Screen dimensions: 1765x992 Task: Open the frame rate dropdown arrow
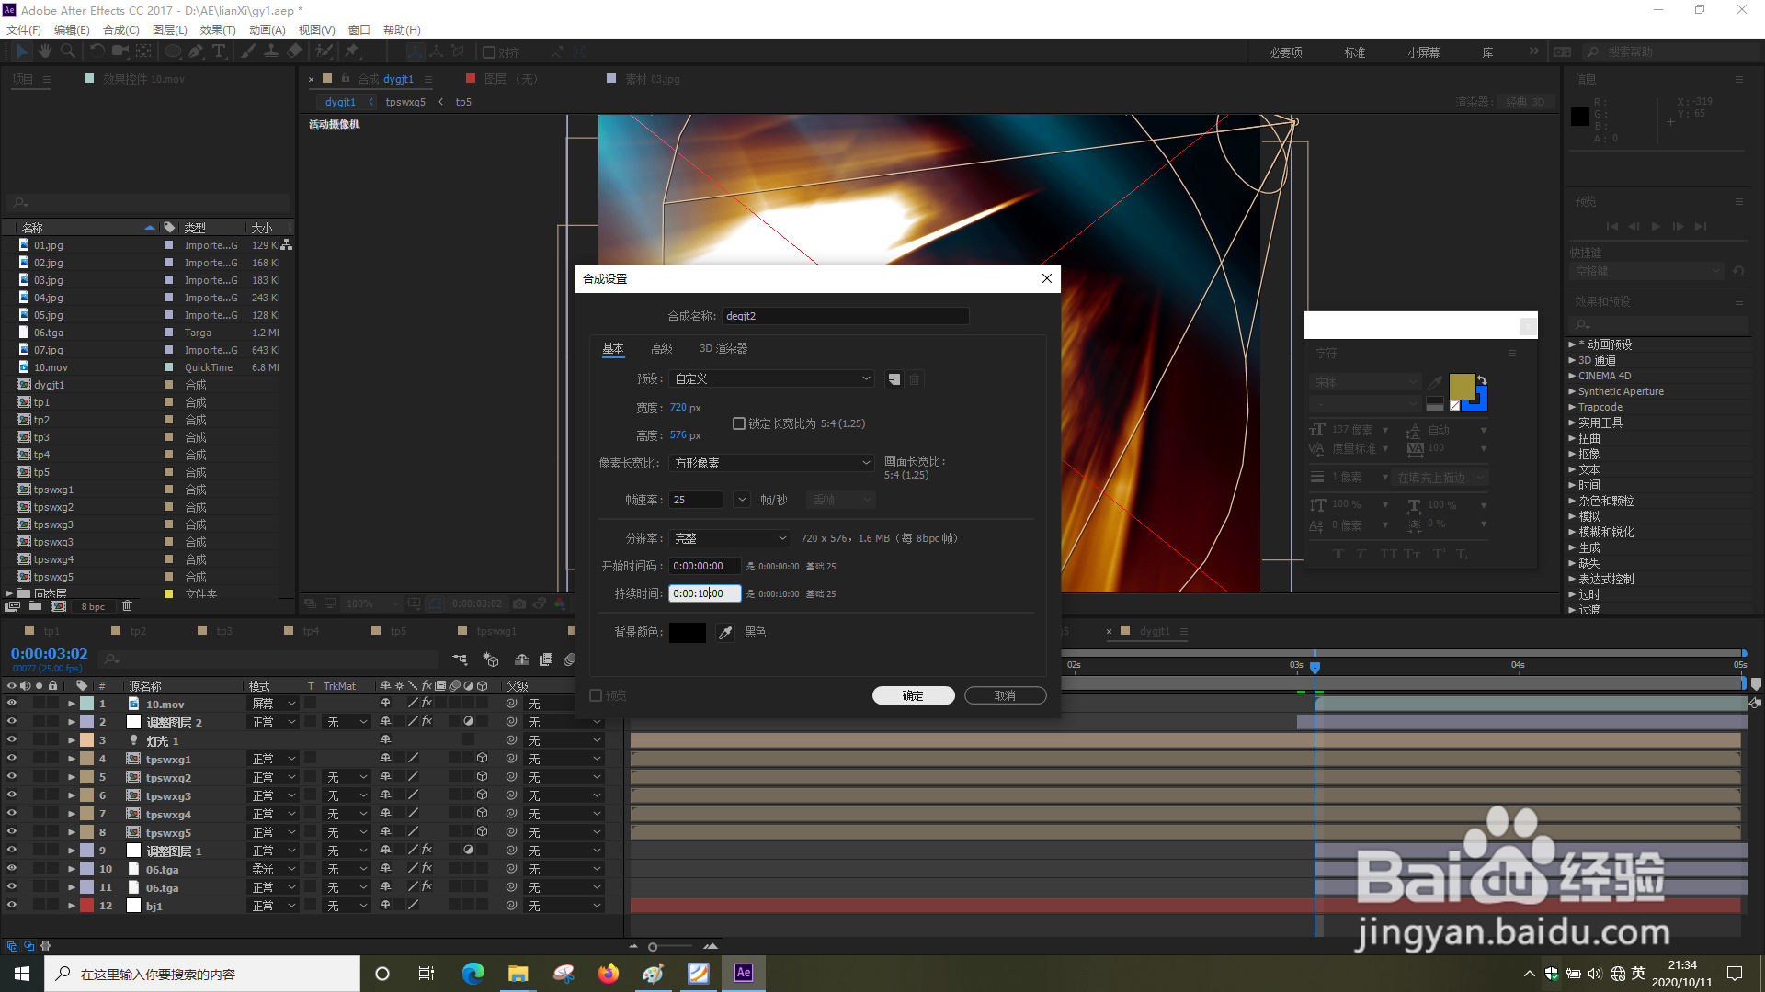[x=742, y=500]
